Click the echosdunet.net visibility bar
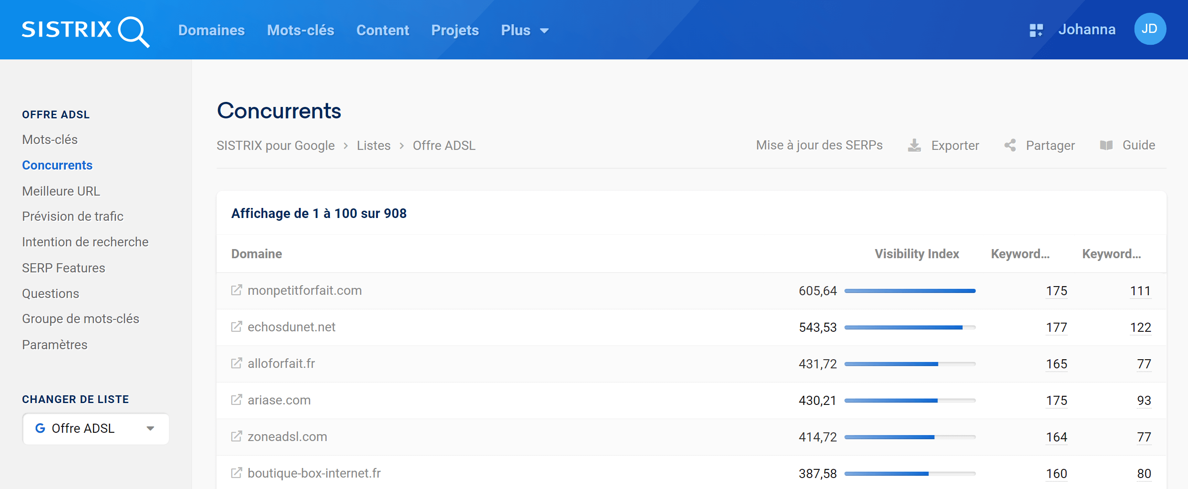Image resolution: width=1188 pixels, height=489 pixels. point(909,327)
